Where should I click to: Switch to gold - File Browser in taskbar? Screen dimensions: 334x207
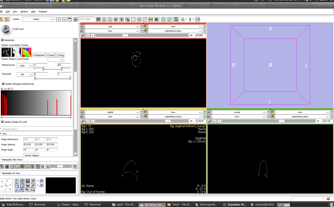coord(124,205)
